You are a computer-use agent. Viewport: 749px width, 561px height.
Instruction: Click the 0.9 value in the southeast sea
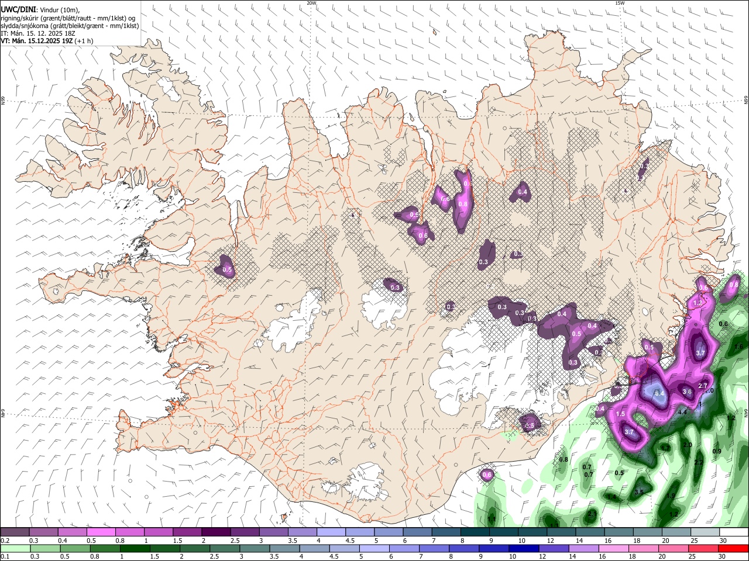coord(717,451)
